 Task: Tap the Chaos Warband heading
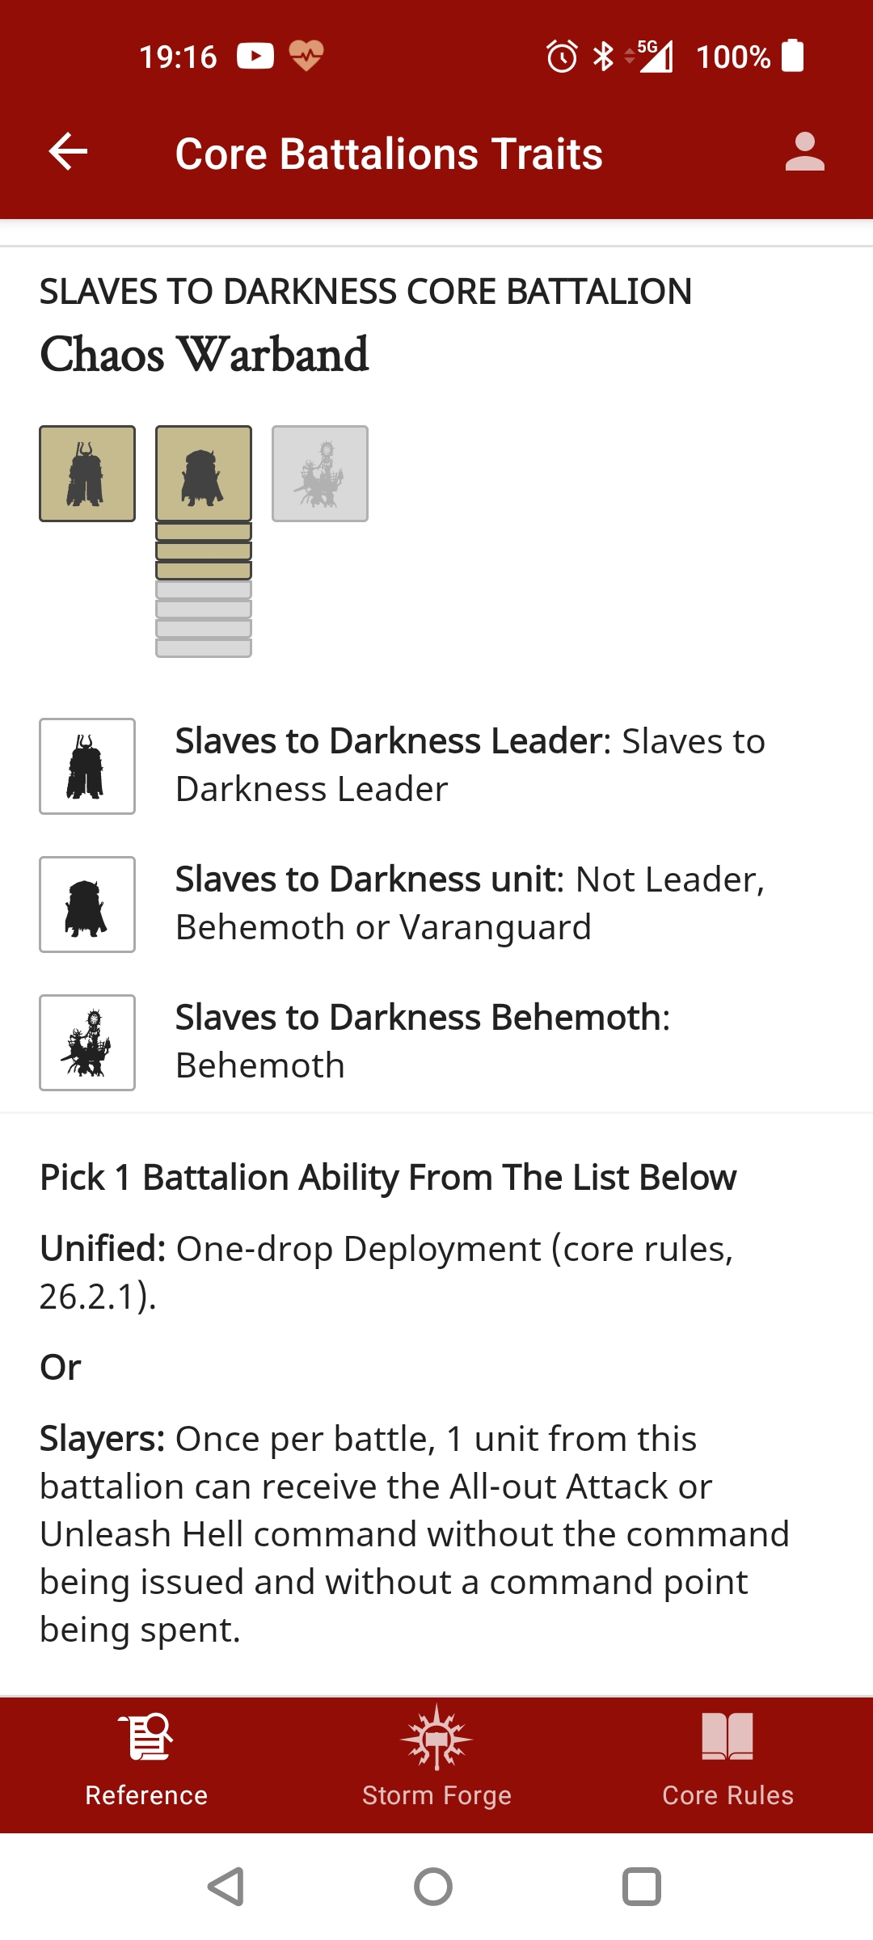point(205,354)
